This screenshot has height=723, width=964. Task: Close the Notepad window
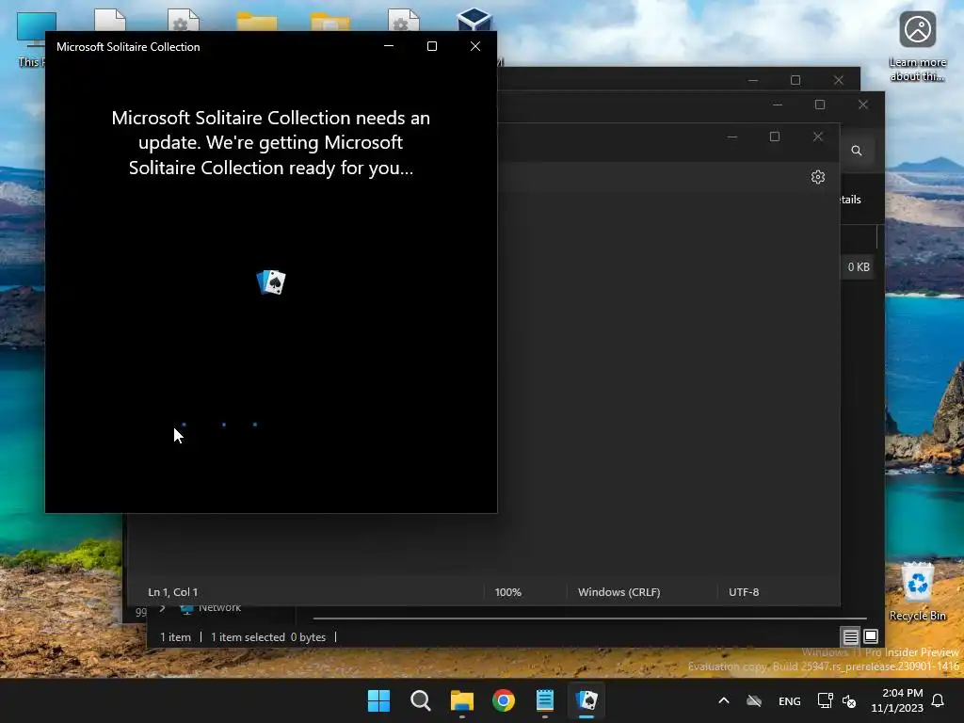click(818, 137)
